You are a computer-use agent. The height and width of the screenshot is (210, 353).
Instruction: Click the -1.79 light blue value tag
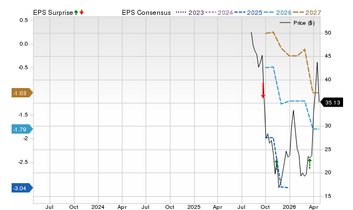(x=22, y=129)
